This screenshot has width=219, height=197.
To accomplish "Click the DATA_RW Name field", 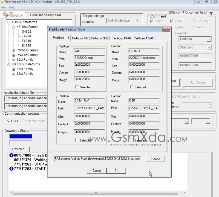I will coord(89,101).
